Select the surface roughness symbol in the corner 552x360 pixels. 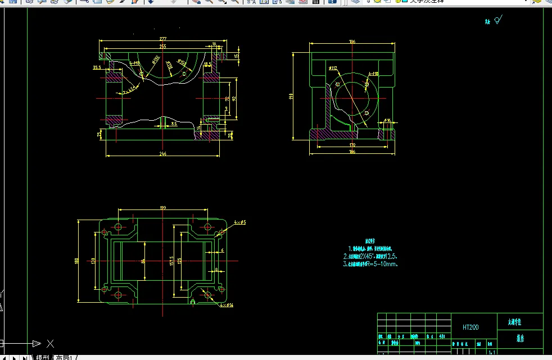pos(498,20)
